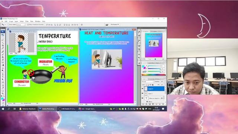Click the taskbar search icon
Viewport: 238px width, 134px height.
[9, 109]
